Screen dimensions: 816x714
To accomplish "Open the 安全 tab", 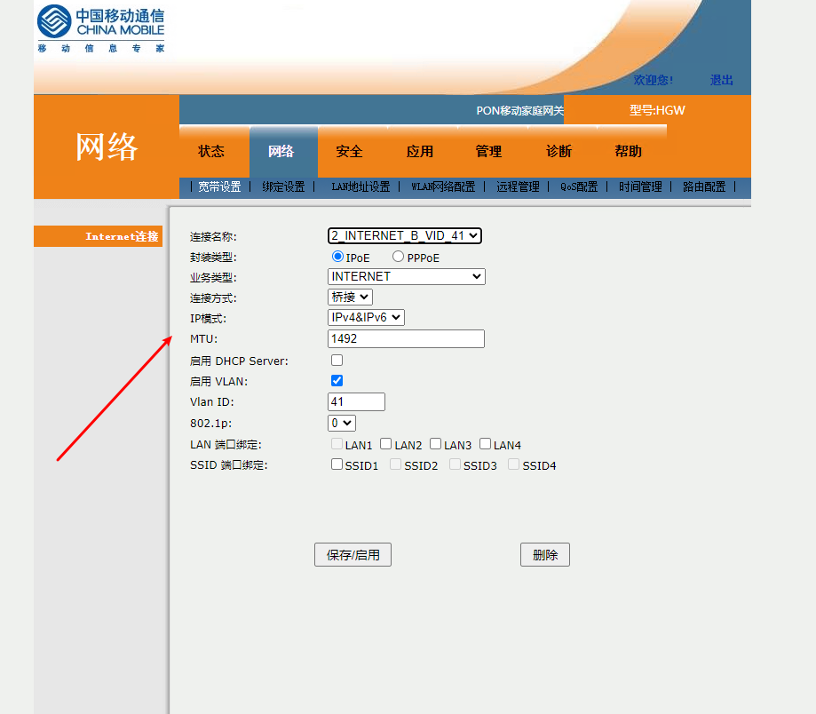I will [349, 152].
